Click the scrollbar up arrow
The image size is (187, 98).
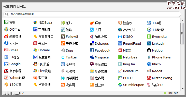coord(182,20)
